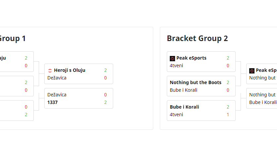
Task: Click the Bracket Group 2 heading
Action: 197,38
